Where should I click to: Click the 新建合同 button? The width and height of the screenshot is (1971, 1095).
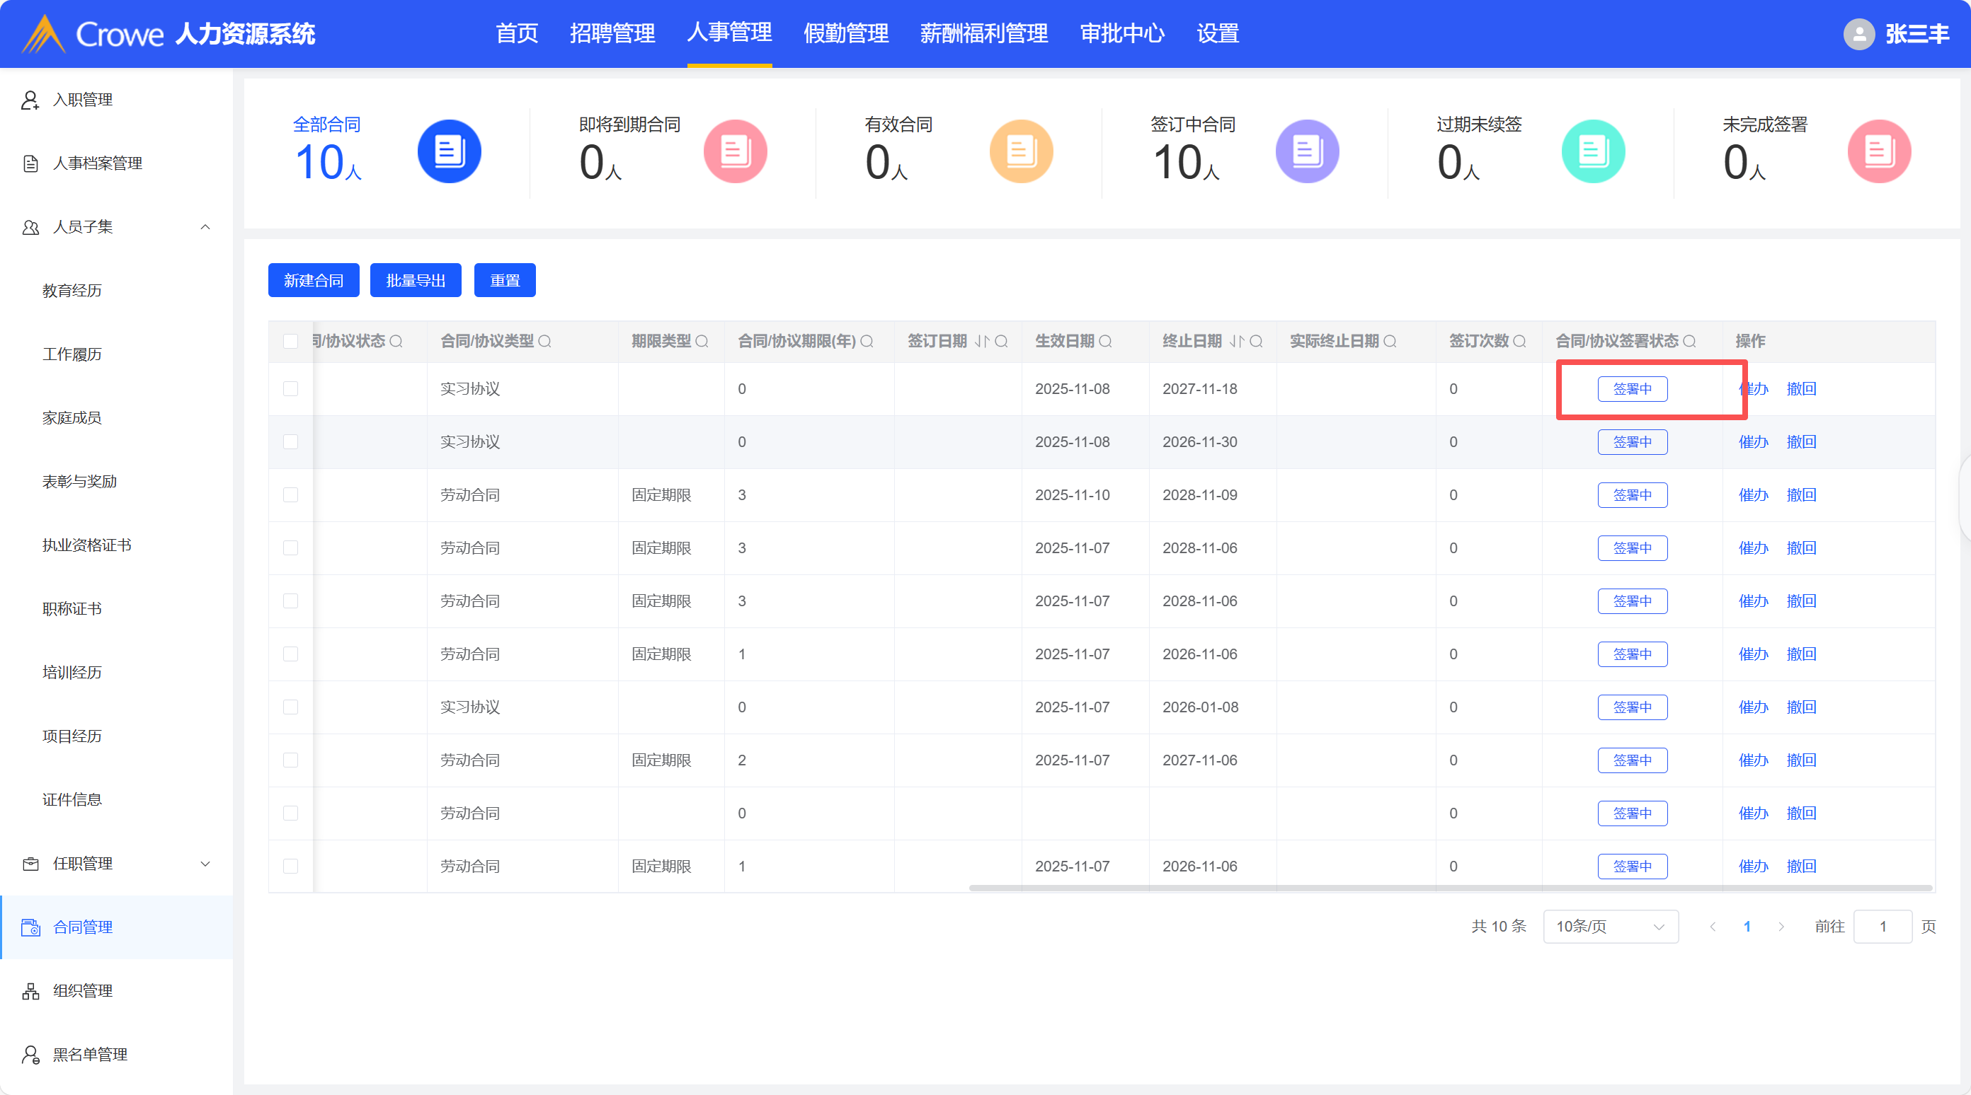[313, 281]
